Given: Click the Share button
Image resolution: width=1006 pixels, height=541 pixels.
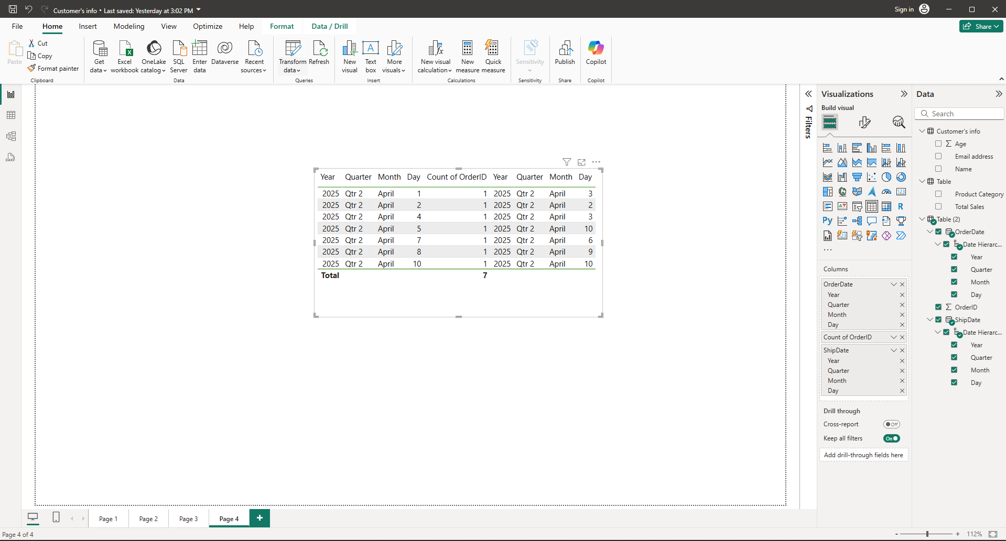Looking at the screenshot, I should pyautogui.click(x=981, y=26).
